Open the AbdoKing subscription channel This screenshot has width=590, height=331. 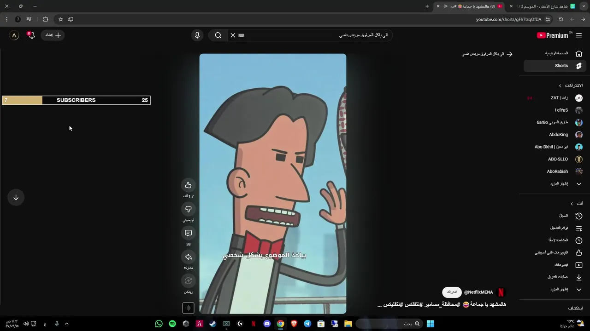pos(555,135)
